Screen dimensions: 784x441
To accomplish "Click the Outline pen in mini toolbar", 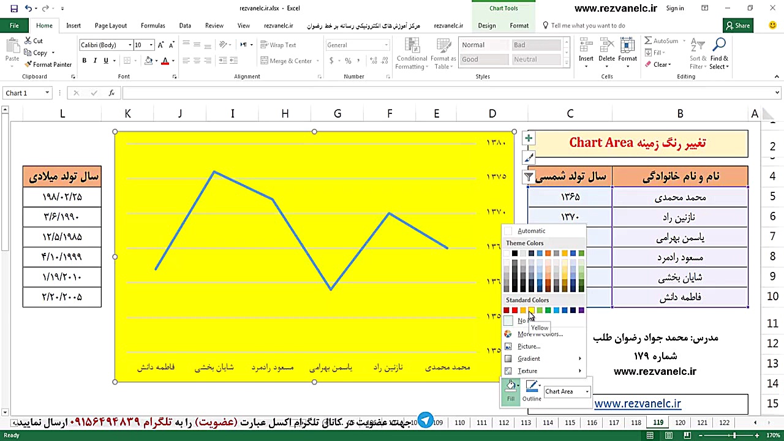I will coord(530,386).
